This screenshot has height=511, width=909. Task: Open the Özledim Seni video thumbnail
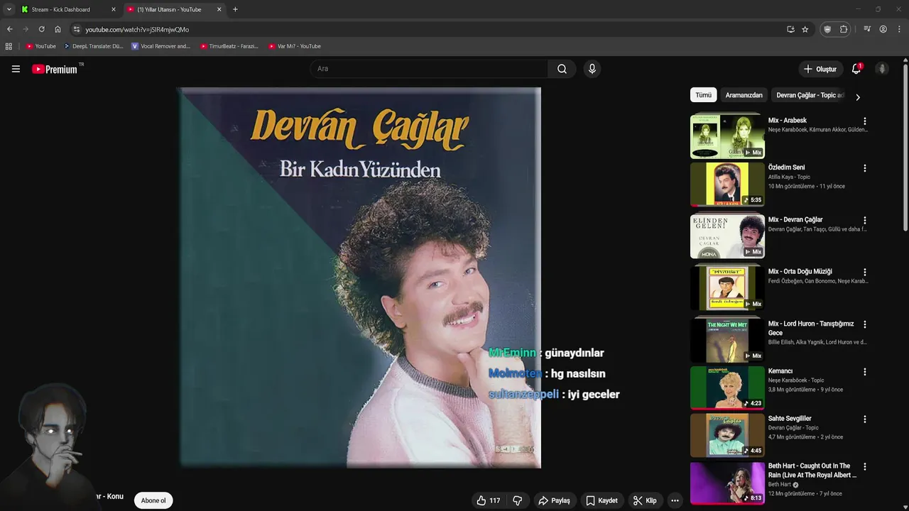pyautogui.click(x=727, y=184)
